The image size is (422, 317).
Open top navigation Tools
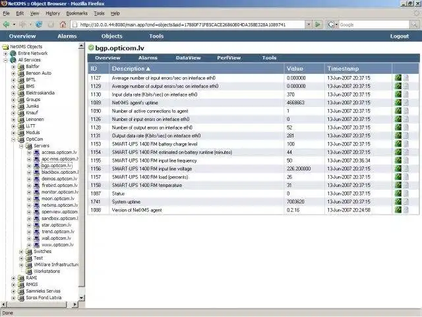(156, 36)
